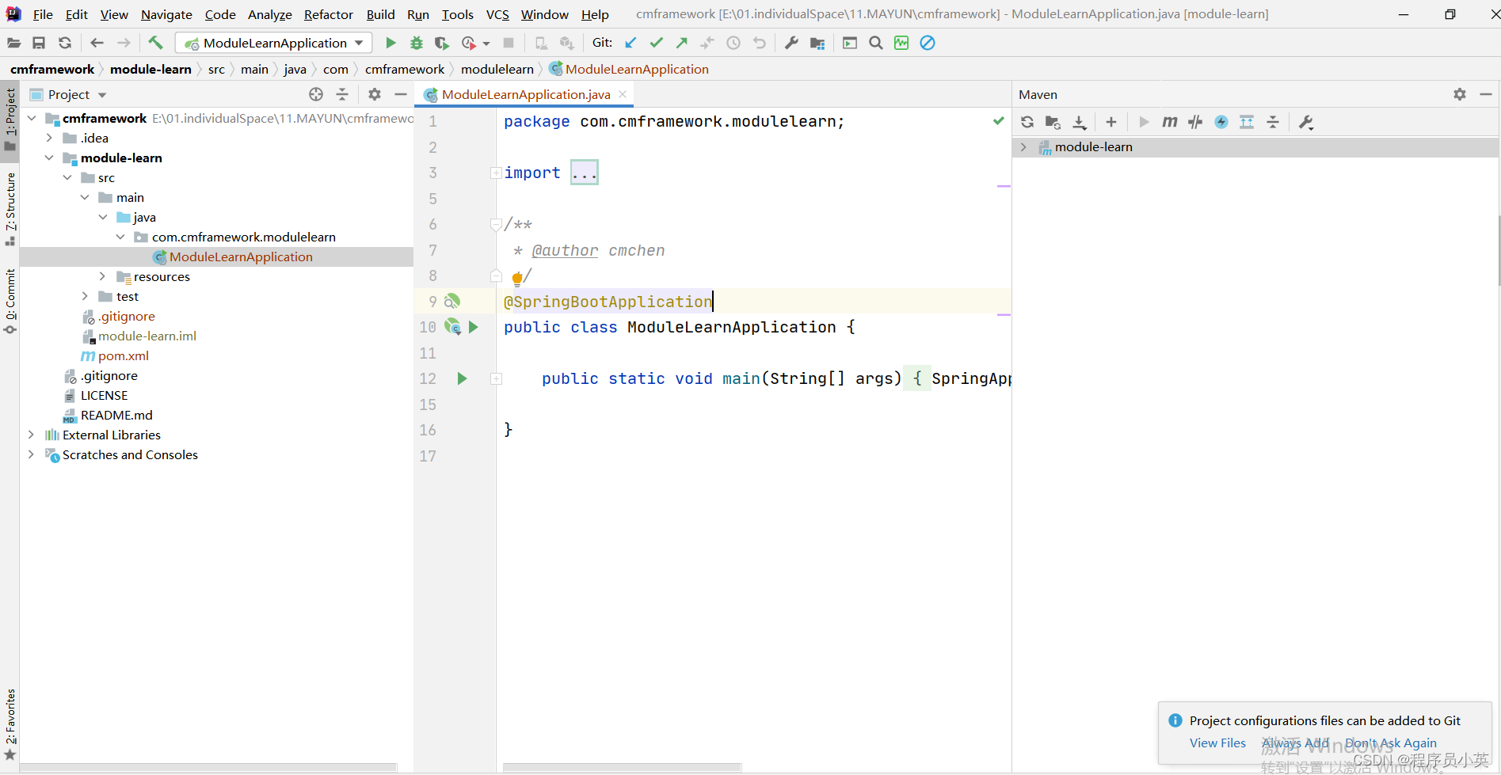Click the green activity monitor toolbar icon
The width and height of the screenshot is (1501, 775).
pyautogui.click(x=901, y=43)
